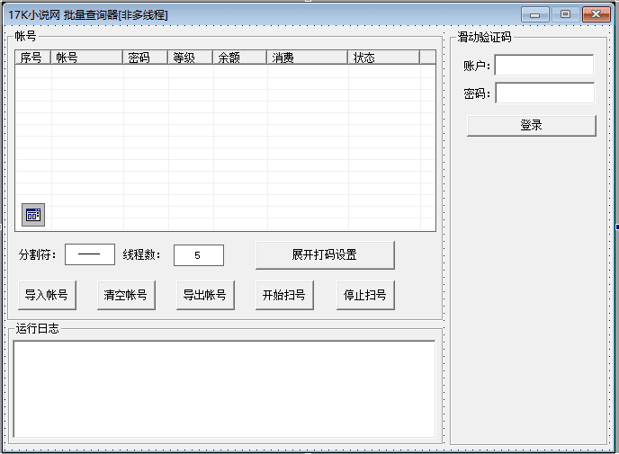This screenshot has width=619, height=454.
Task: Click the 分割符 label
Action: (38, 254)
